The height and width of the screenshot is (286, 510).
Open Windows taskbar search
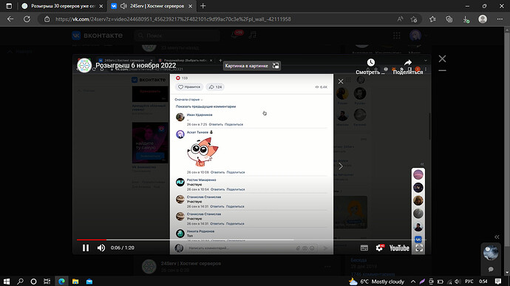pos(20,281)
